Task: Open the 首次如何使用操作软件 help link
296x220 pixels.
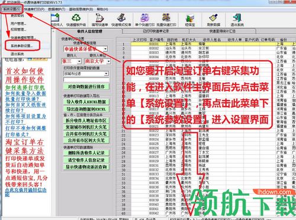Action: (25, 76)
